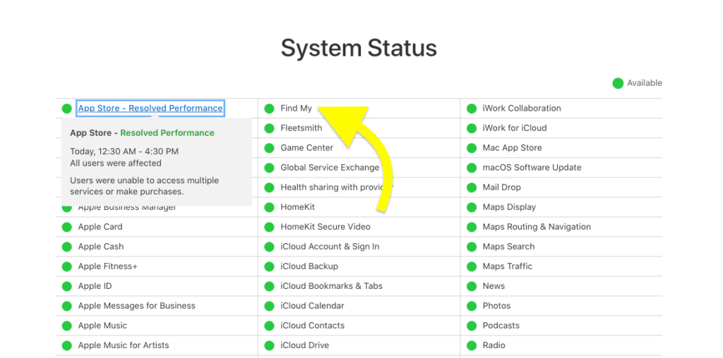
Task: Click the status dot beside iCloud Contacts
Action: pyautogui.click(x=269, y=326)
